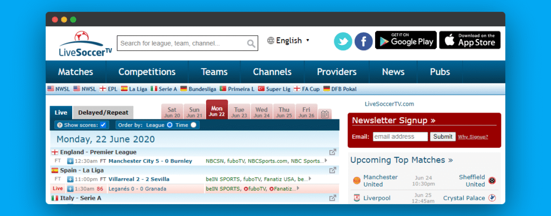
Task: Click the Crystal Palace crest icon
Action: coord(492,198)
